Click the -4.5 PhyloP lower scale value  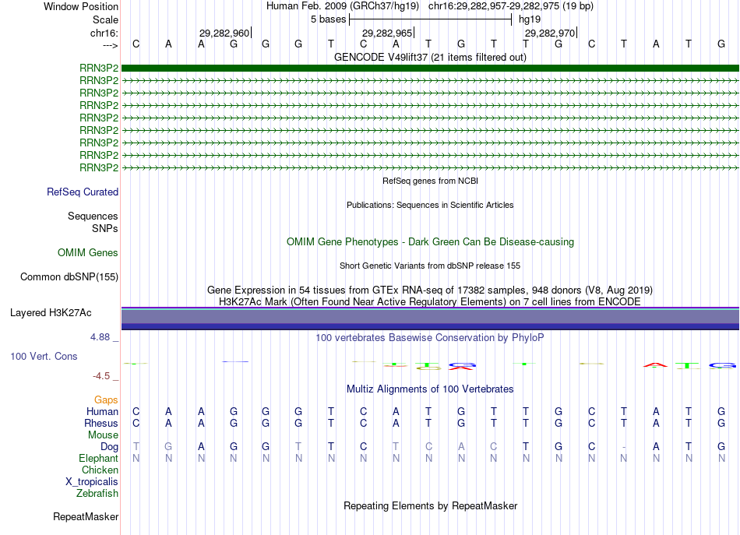[x=101, y=376]
